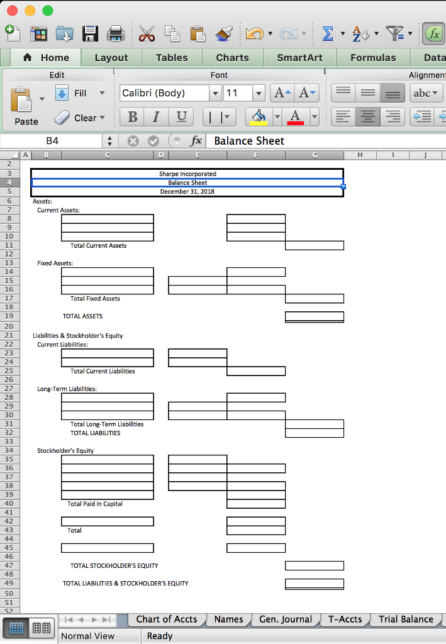Apply the red font color
This screenshot has width=446, height=644.
tap(295, 117)
